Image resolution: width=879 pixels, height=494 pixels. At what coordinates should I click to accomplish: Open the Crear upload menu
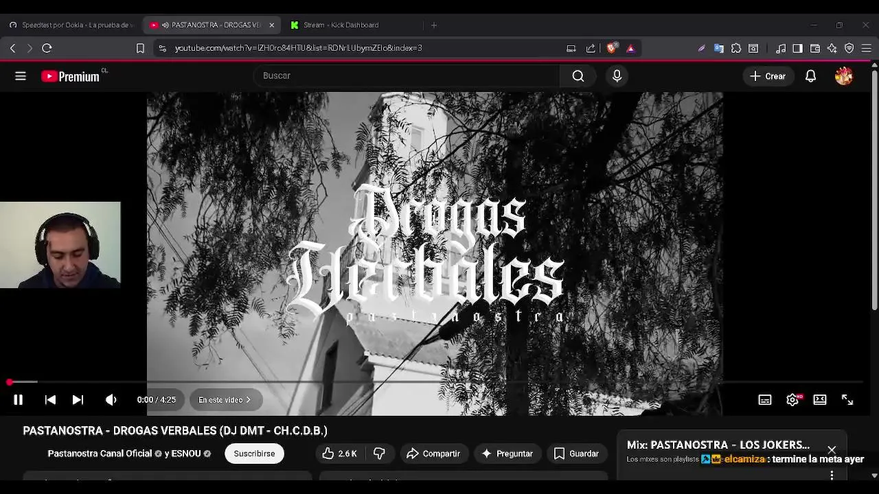pyautogui.click(x=768, y=76)
